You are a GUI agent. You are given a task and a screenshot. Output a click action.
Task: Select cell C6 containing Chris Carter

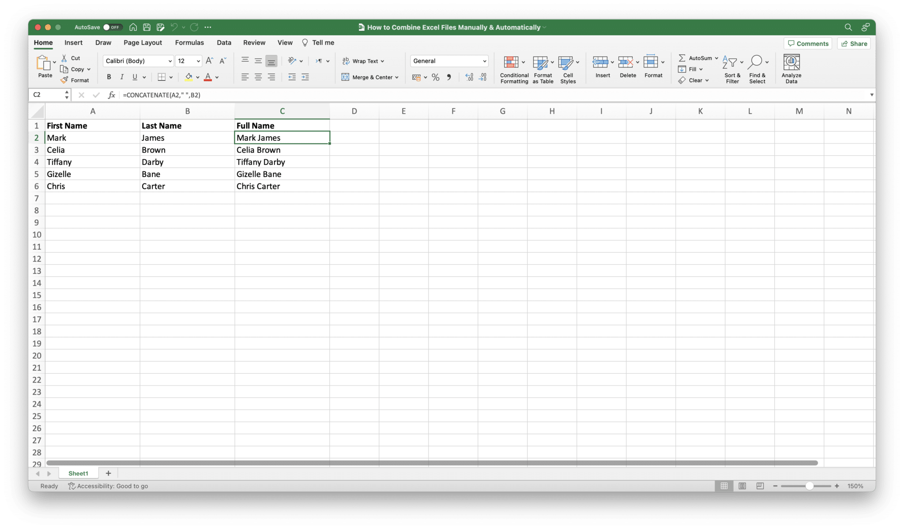pos(282,186)
